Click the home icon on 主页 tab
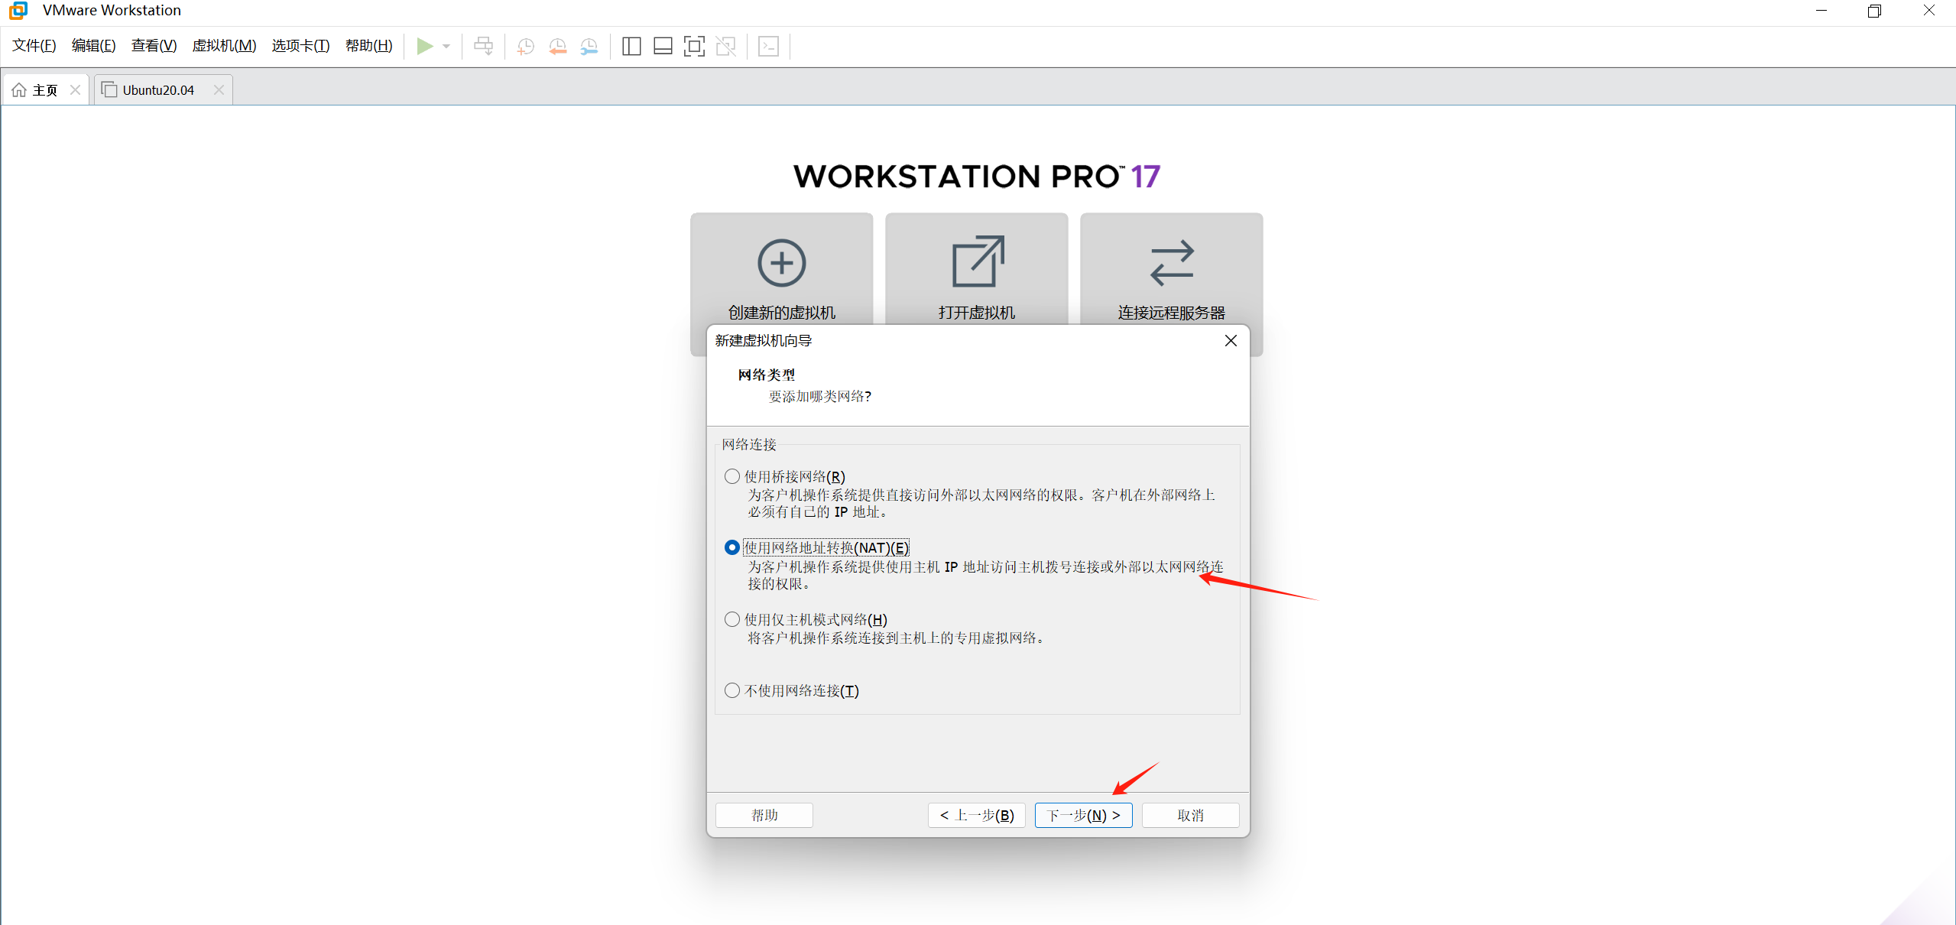Image resolution: width=1956 pixels, height=925 pixels. [19, 90]
